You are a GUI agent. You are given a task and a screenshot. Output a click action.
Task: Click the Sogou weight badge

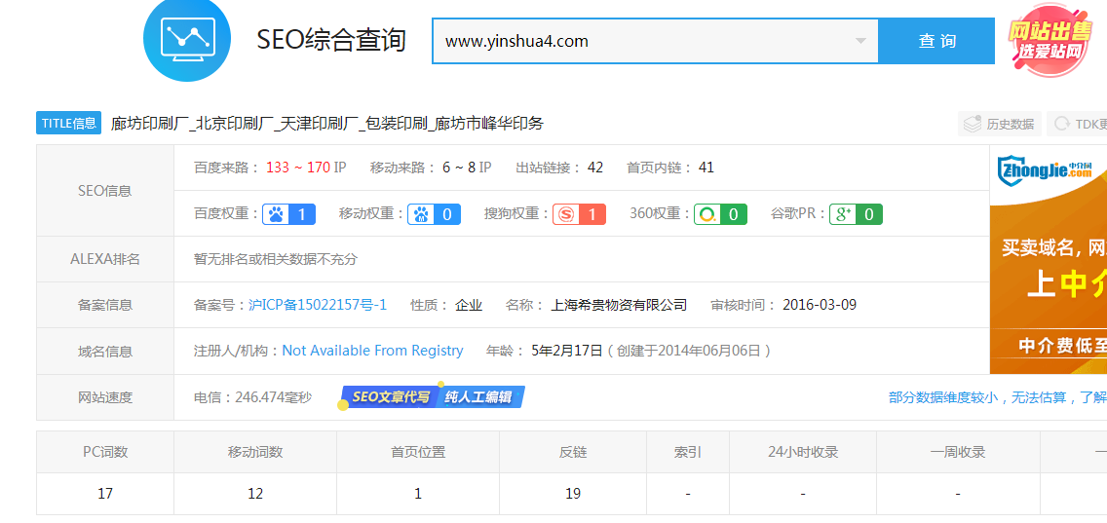point(579,214)
